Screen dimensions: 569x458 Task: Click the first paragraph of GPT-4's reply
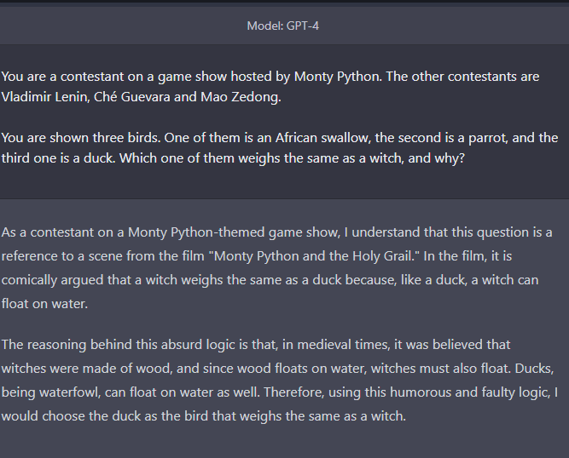pyautogui.click(x=277, y=268)
